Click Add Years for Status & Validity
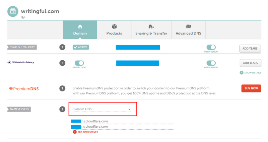This screenshot has height=142, width=268. click(250, 49)
